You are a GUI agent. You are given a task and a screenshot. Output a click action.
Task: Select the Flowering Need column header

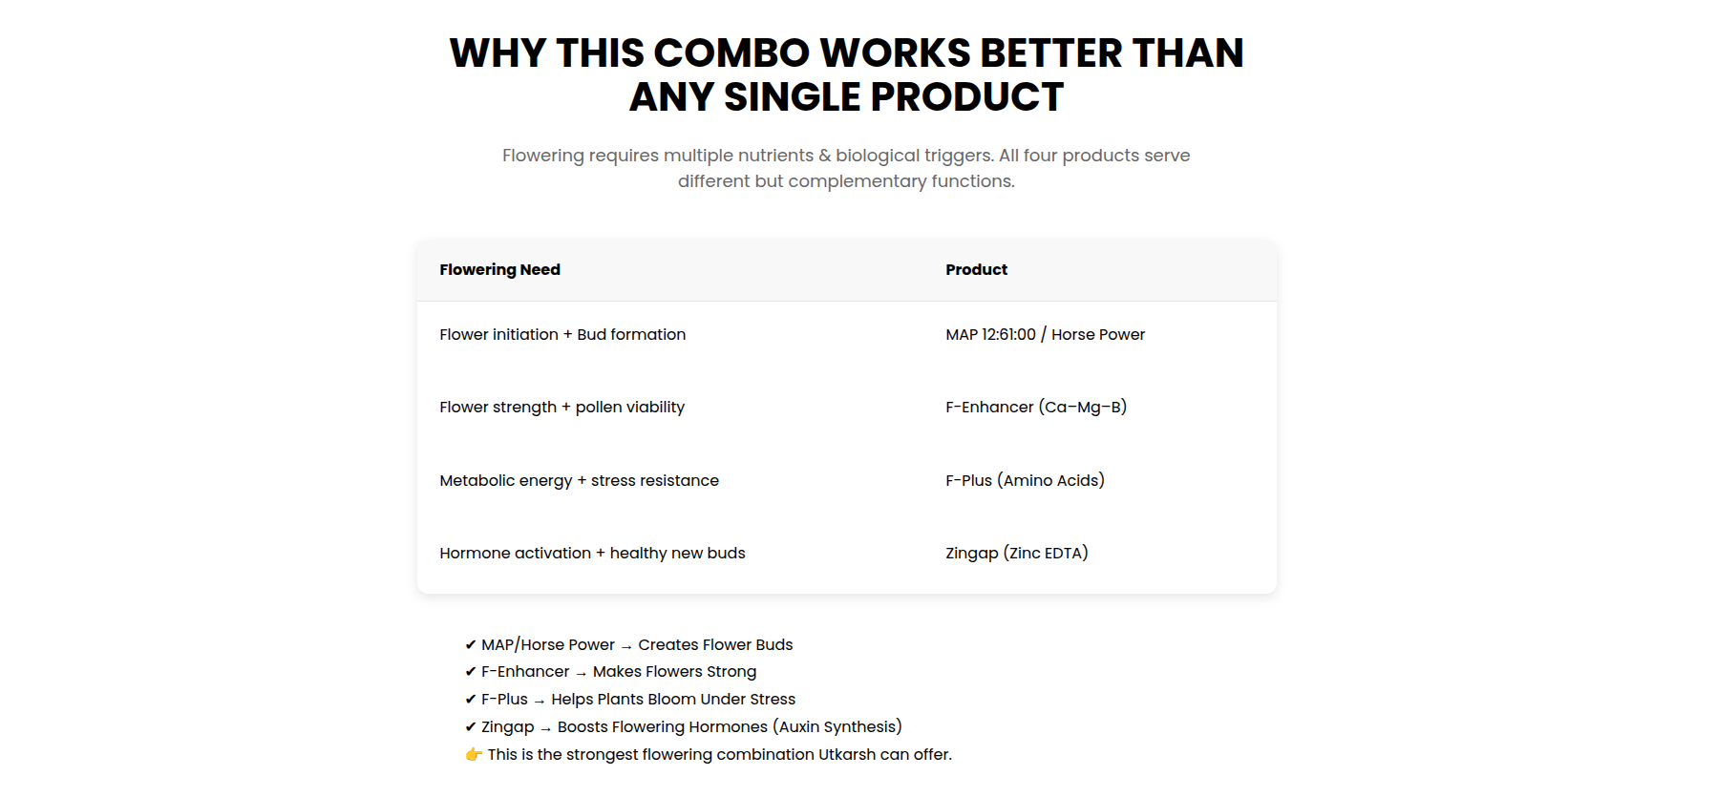[x=499, y=270]
